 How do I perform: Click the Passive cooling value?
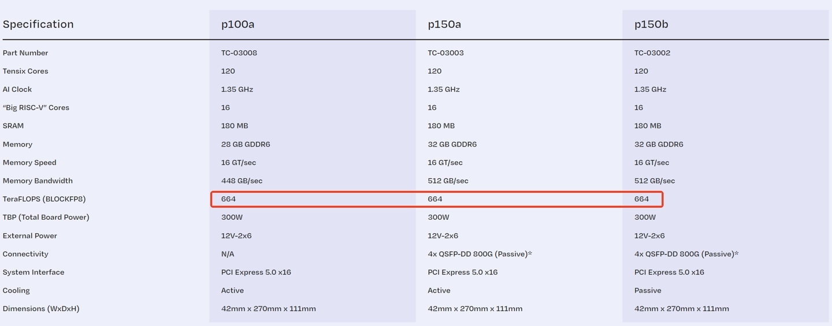648,290
